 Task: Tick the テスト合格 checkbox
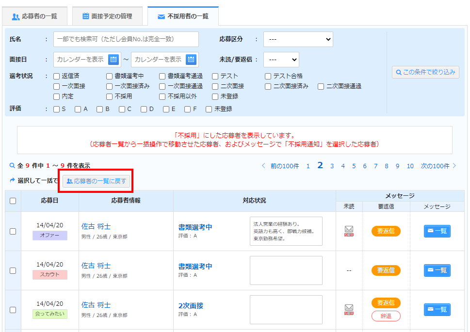click(268, 77)
